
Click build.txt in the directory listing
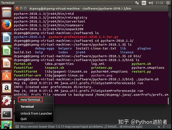(x=23, y=52)
